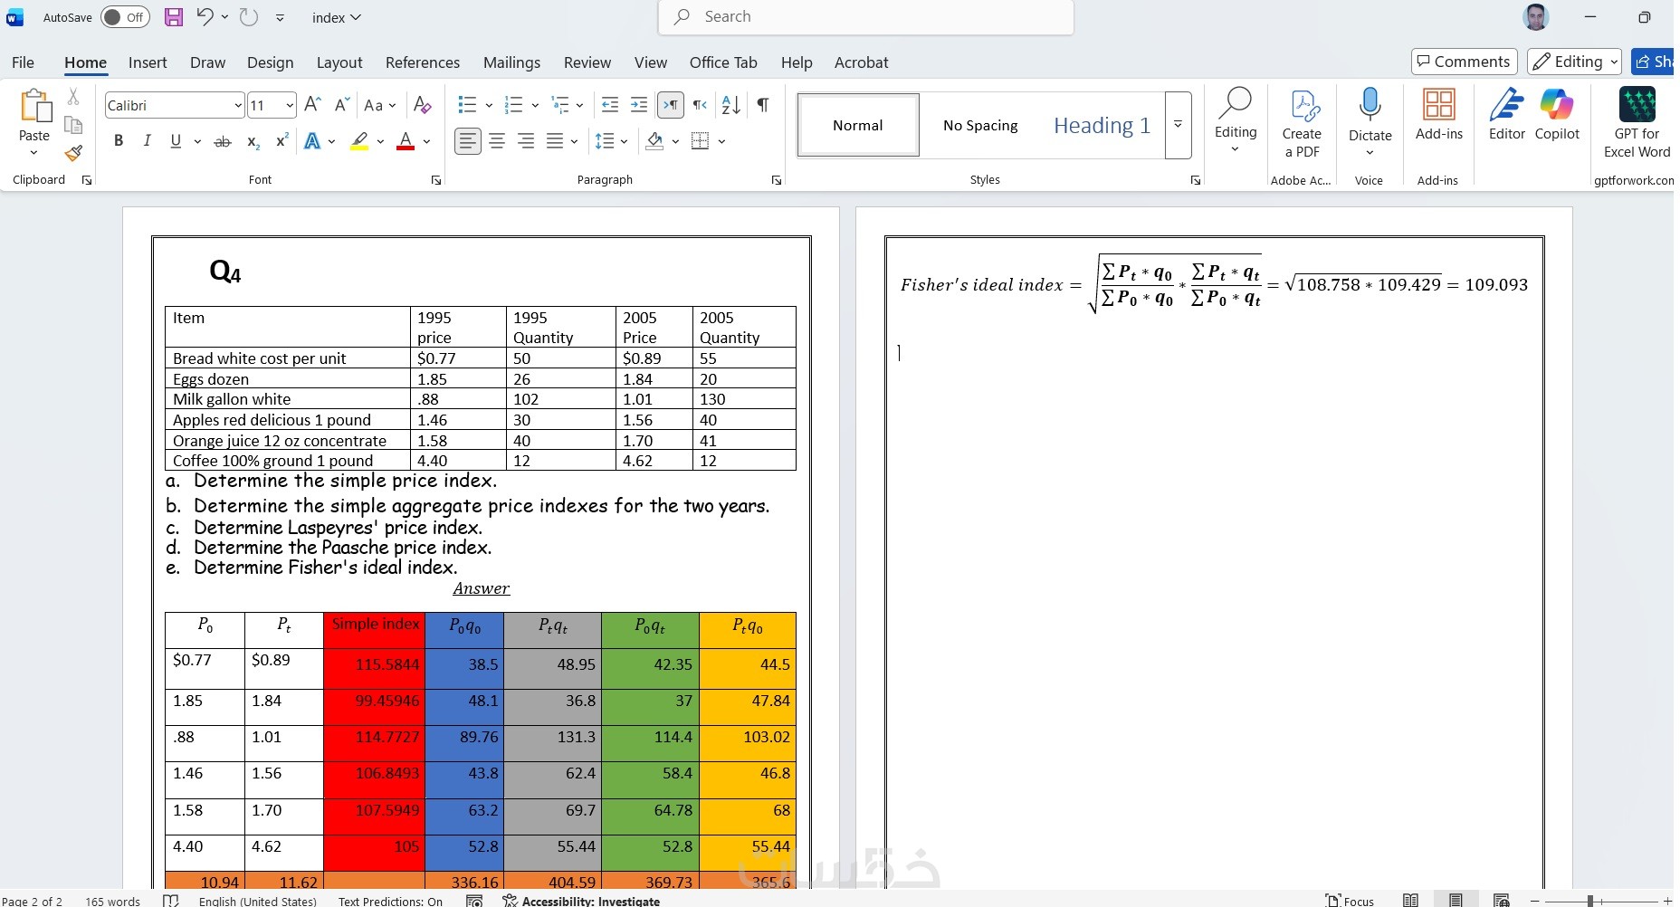Toggle left-to-right text direction
1680x907 pixels.
670,105
